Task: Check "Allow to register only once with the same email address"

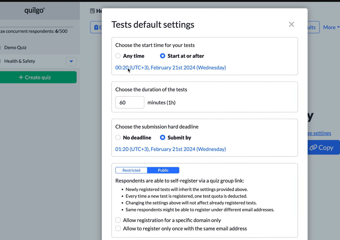Action: click(118, 228)
